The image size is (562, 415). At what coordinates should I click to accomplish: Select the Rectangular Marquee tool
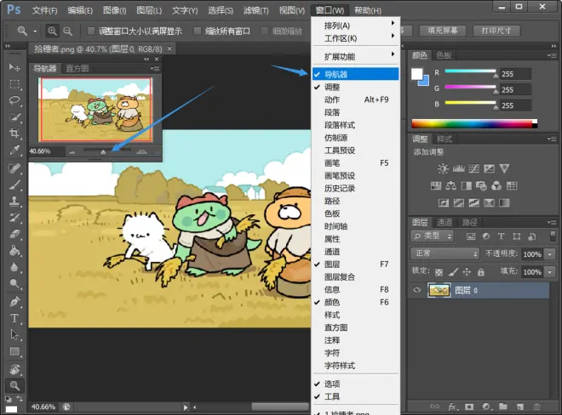14,84
